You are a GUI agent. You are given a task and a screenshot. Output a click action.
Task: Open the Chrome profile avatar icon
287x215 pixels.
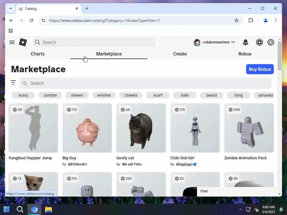click(266, 20)
